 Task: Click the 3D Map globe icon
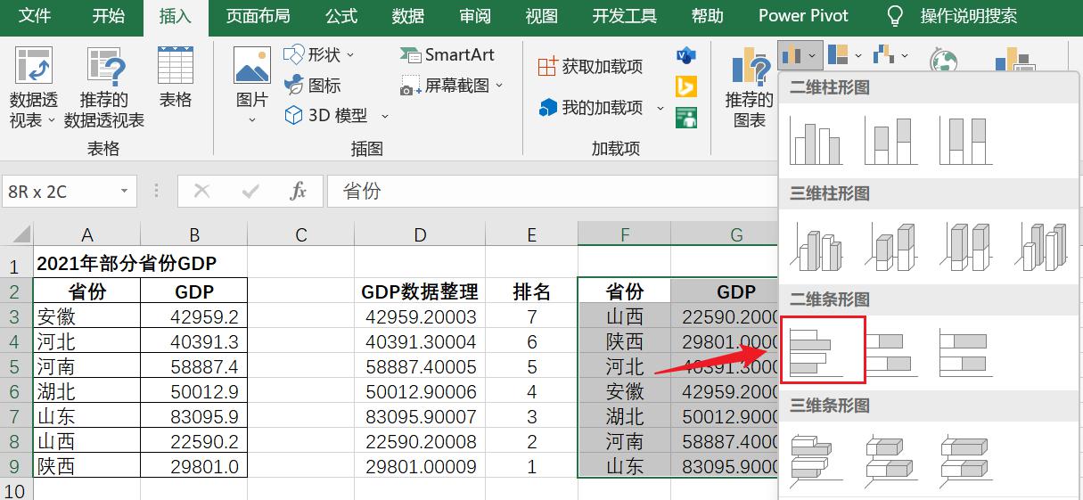pos(944,61)
